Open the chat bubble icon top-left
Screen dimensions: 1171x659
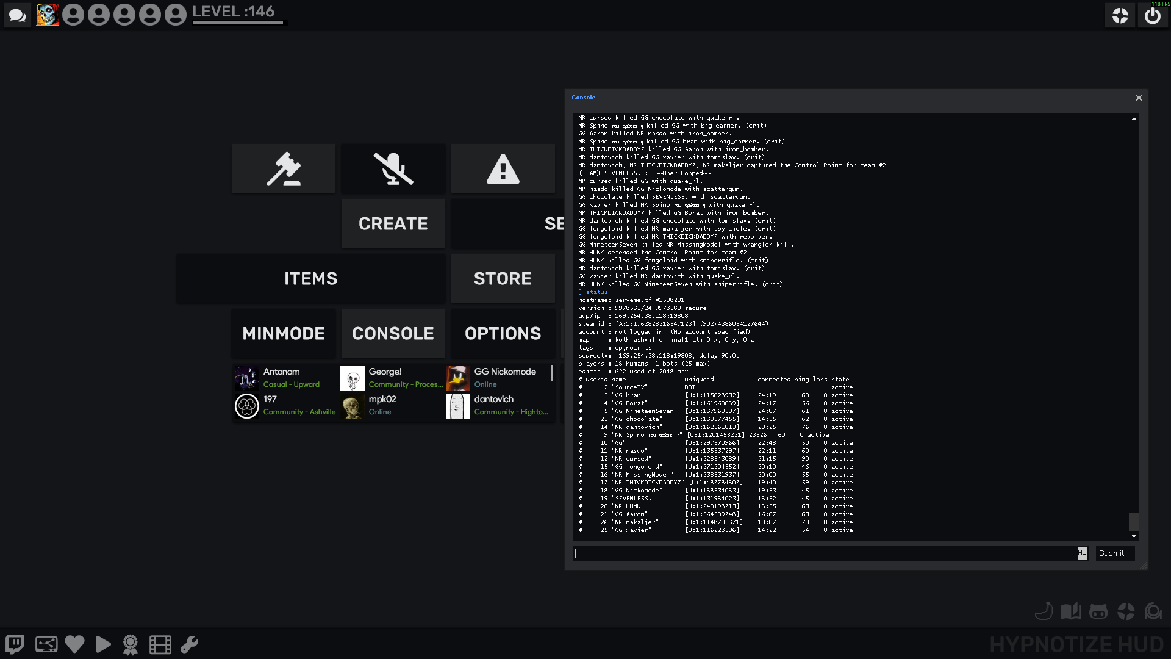coord(18,15)
